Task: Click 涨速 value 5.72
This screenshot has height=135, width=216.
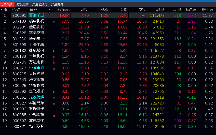Action: coord(192,16)
